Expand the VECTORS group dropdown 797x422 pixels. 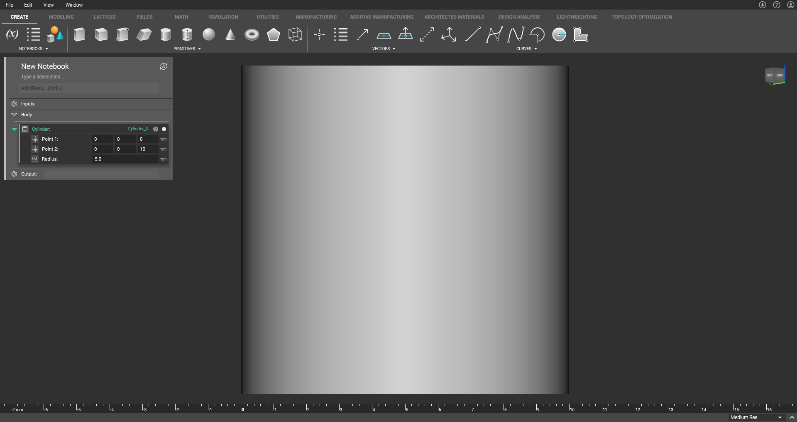tap(394, 49)
